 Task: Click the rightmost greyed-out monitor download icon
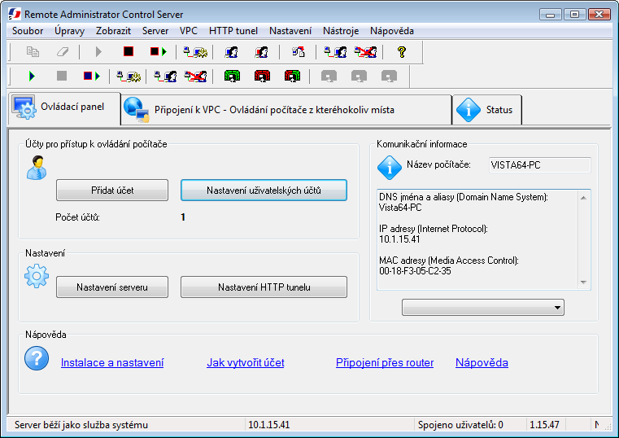389,76
